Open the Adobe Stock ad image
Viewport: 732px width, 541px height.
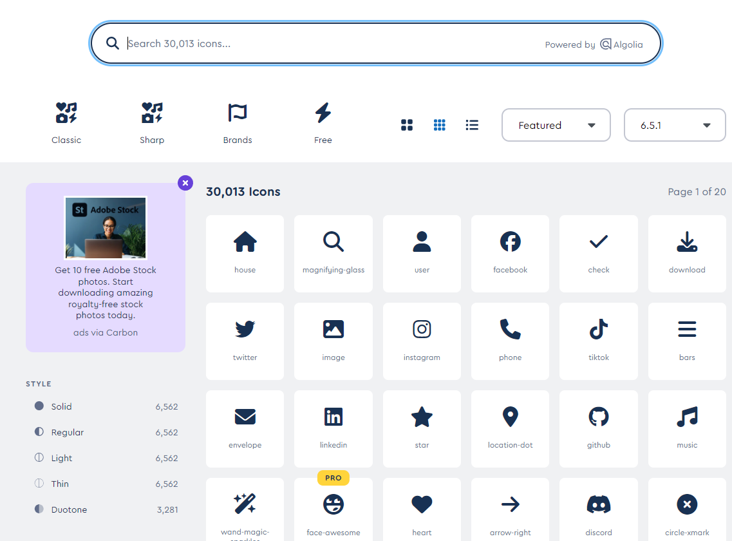[106, 228]
